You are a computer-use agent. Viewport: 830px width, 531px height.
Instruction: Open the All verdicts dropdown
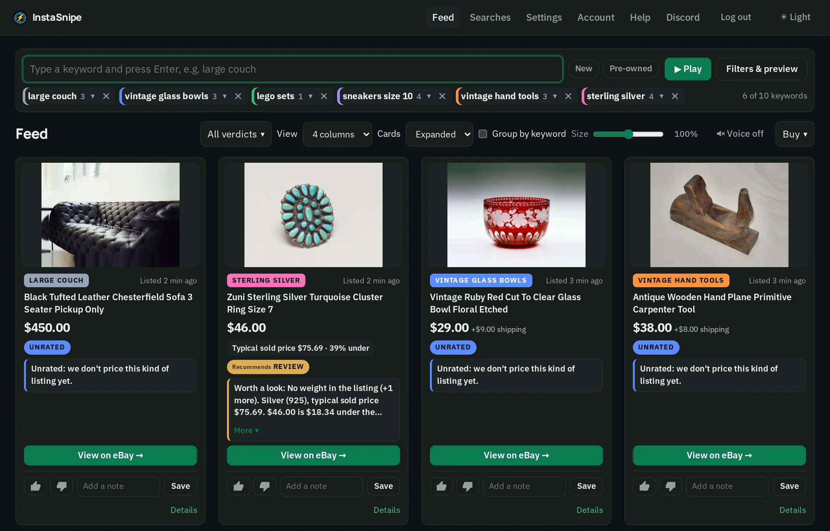236,134
